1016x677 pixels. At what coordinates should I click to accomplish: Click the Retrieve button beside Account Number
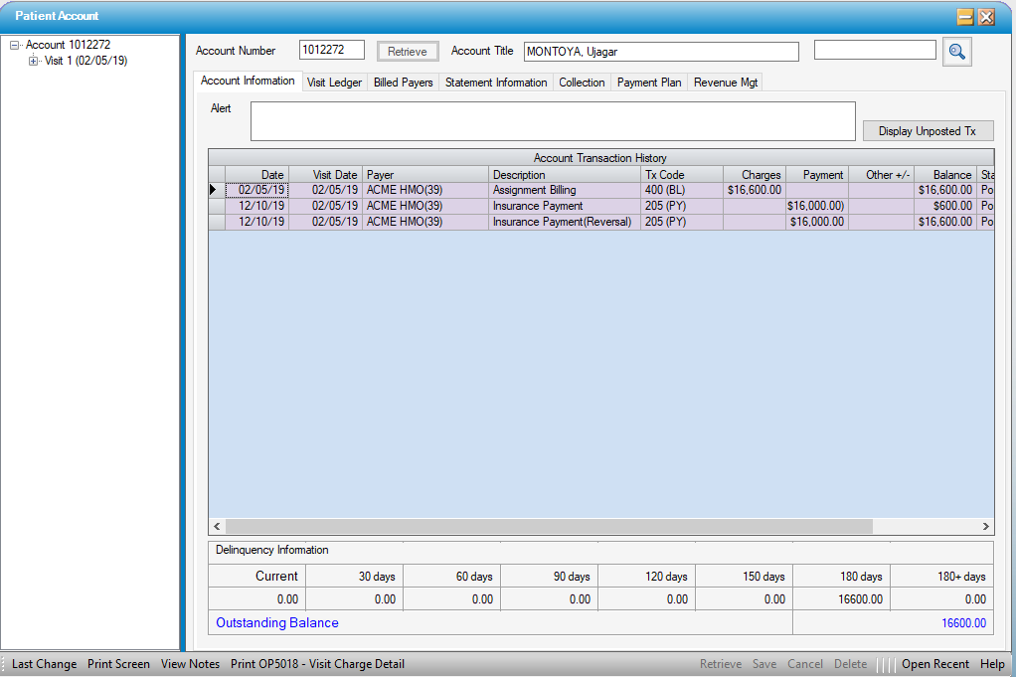(x=408, y=52)
